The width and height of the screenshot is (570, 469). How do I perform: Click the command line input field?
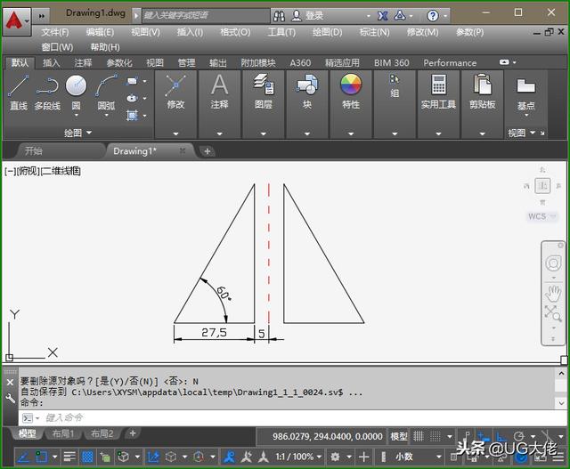coord(267,417)
